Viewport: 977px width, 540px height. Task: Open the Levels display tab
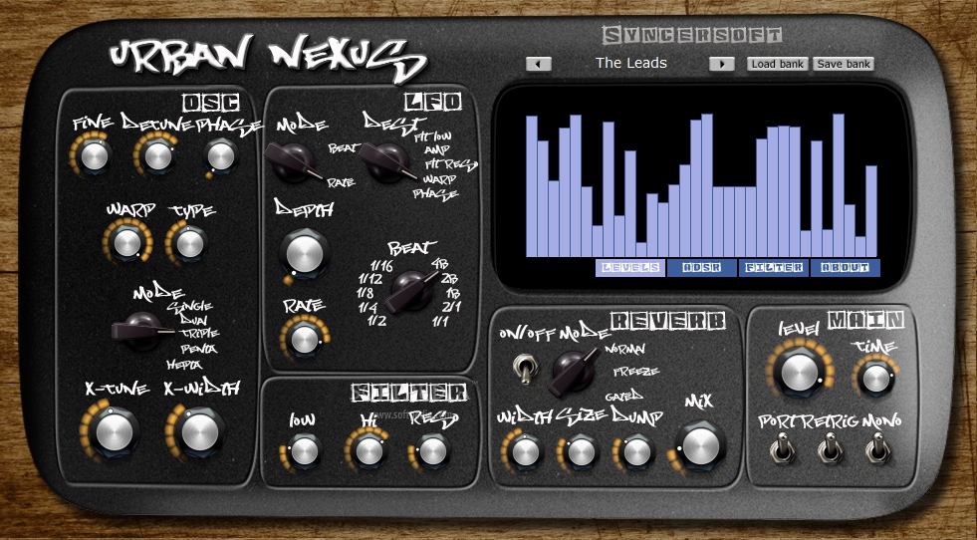pos(630,267)
